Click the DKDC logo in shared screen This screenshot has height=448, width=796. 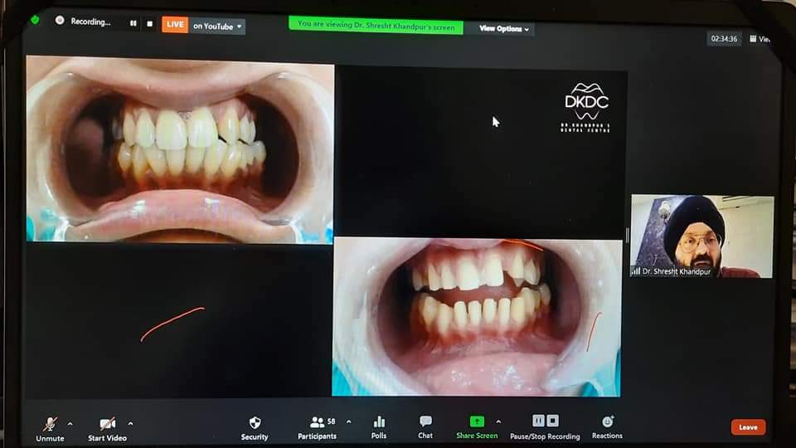(586, 108)
